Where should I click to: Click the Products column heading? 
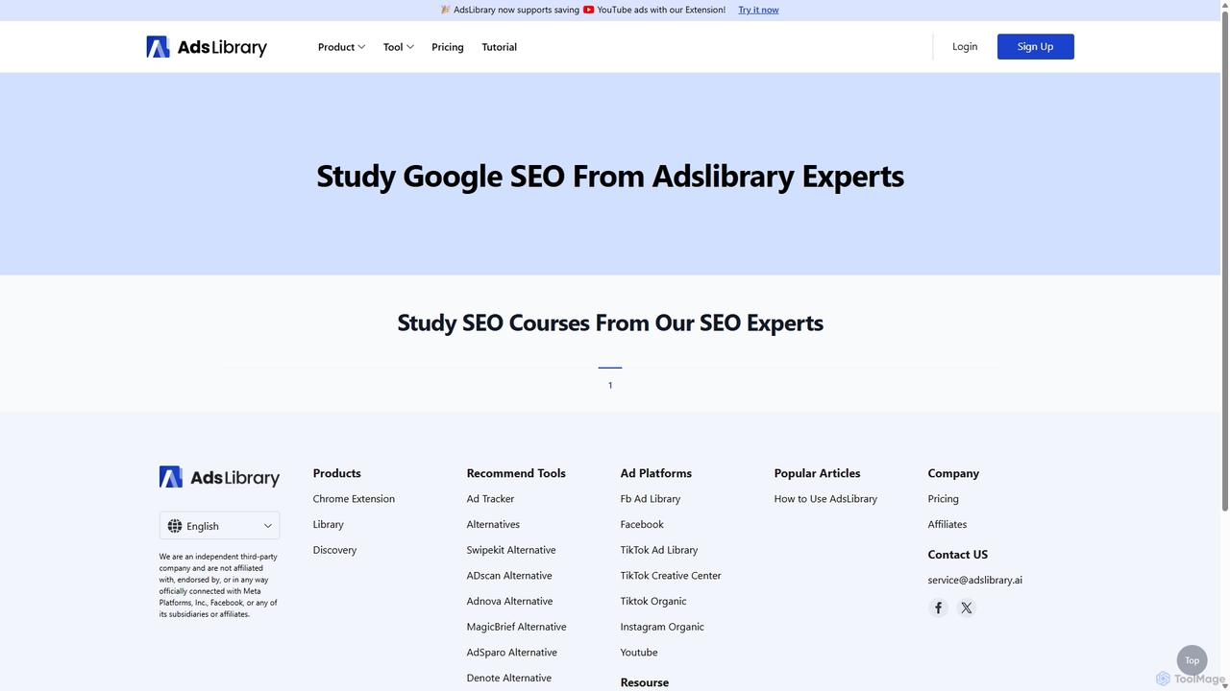(337, 473)
